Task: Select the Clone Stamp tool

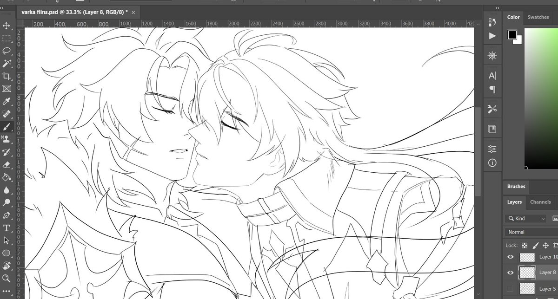Action: [7, 139]
